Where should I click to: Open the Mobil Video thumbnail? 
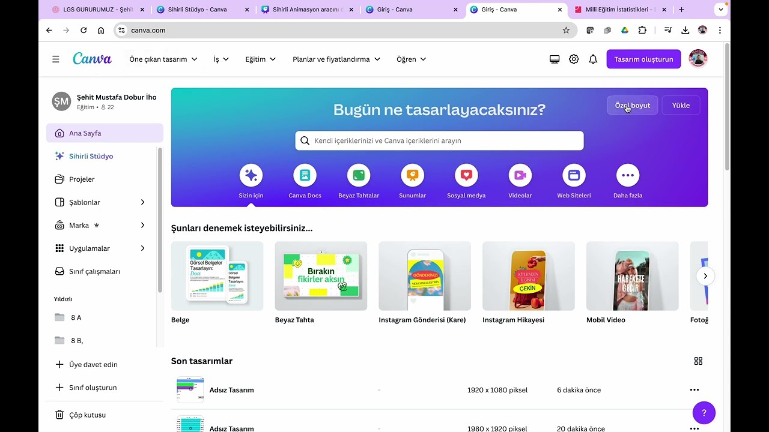click(633, 276)
